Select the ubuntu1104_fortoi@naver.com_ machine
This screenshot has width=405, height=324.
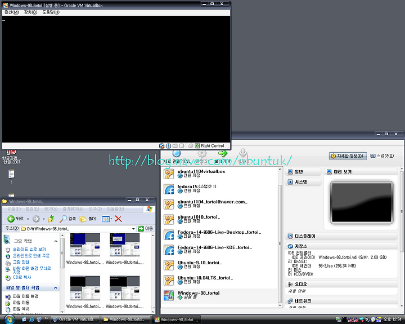point(220,204)
